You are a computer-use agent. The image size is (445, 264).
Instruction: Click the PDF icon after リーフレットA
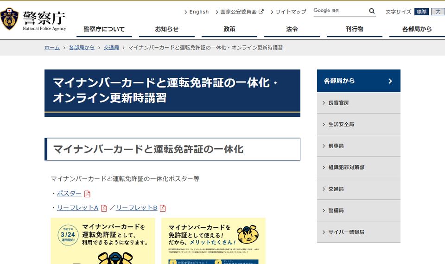point(104,208)
